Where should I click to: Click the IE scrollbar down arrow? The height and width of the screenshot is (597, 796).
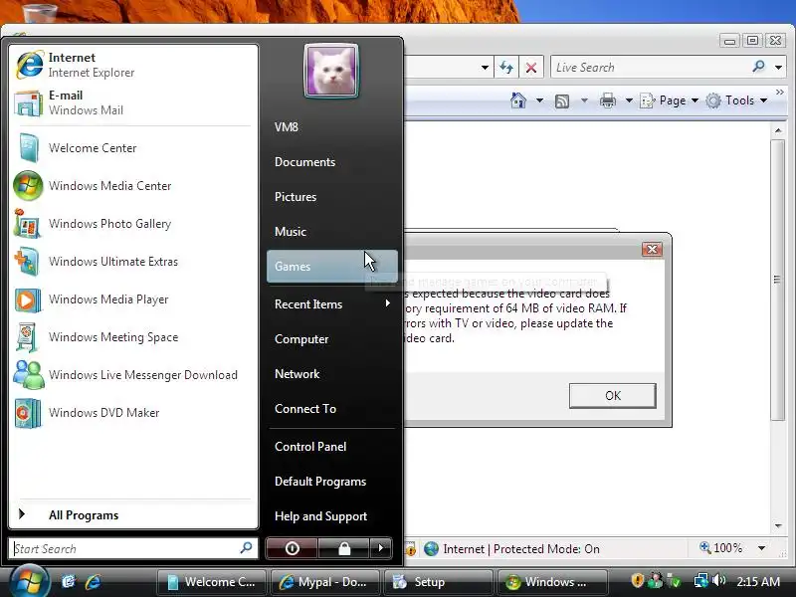[x=778, y=526]
